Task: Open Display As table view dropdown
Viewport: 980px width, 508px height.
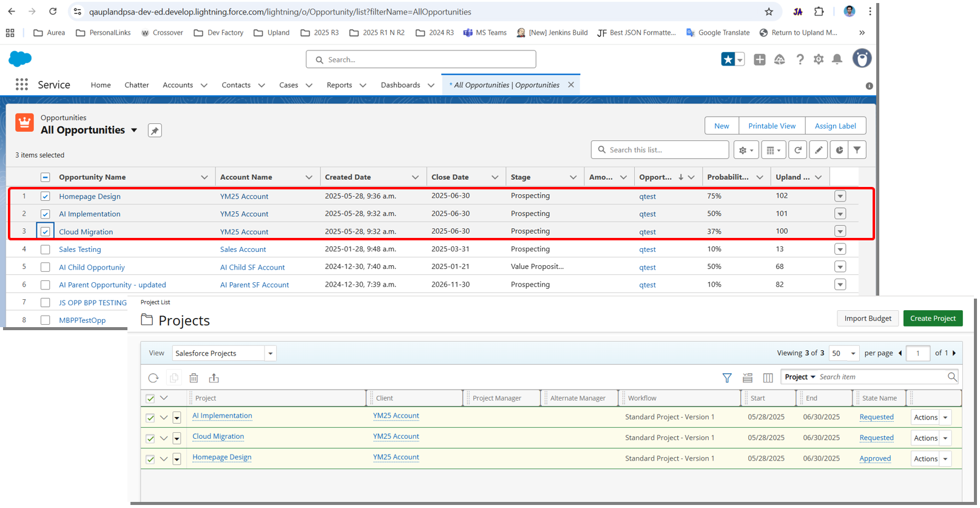Action: point(773,150)
